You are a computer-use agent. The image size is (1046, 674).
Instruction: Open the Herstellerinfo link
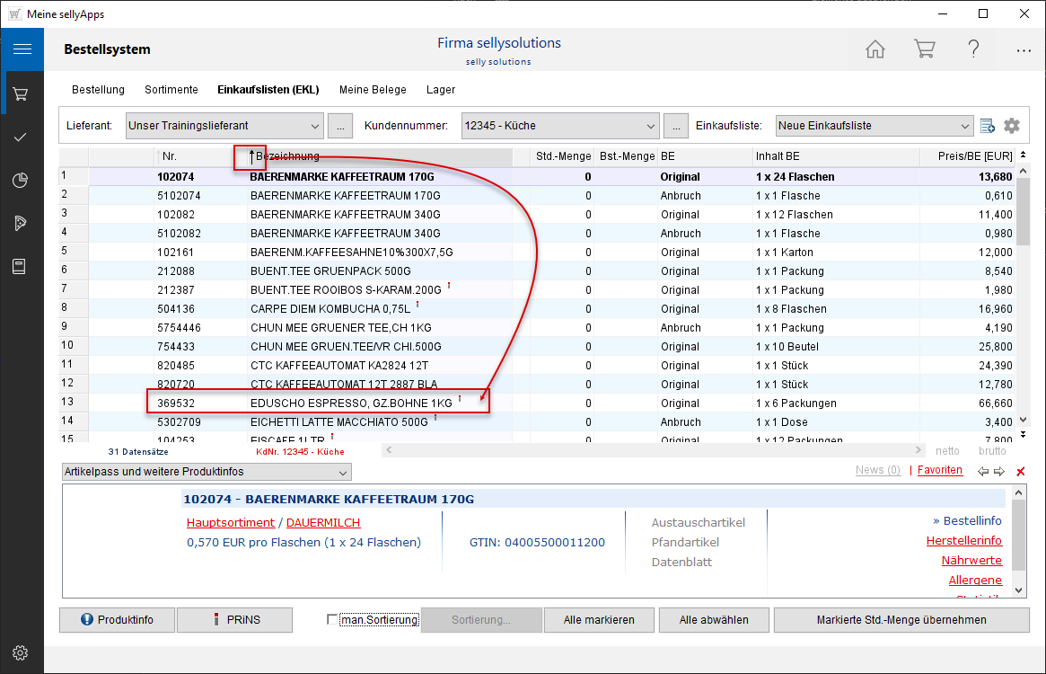963,541
